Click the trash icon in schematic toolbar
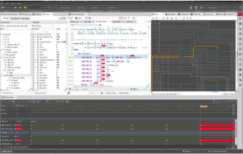This screenshot has width=243, height=154. 172,18
